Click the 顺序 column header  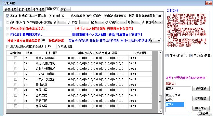point(29,53)
